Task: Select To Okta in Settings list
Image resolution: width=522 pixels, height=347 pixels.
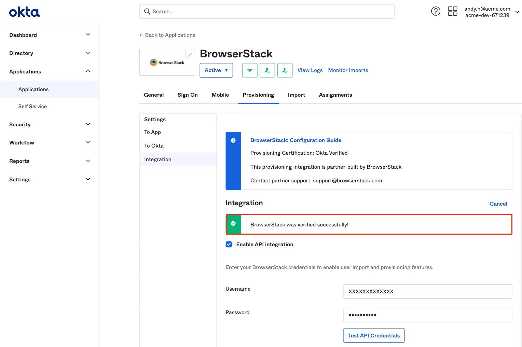Action: pos(154,146)
